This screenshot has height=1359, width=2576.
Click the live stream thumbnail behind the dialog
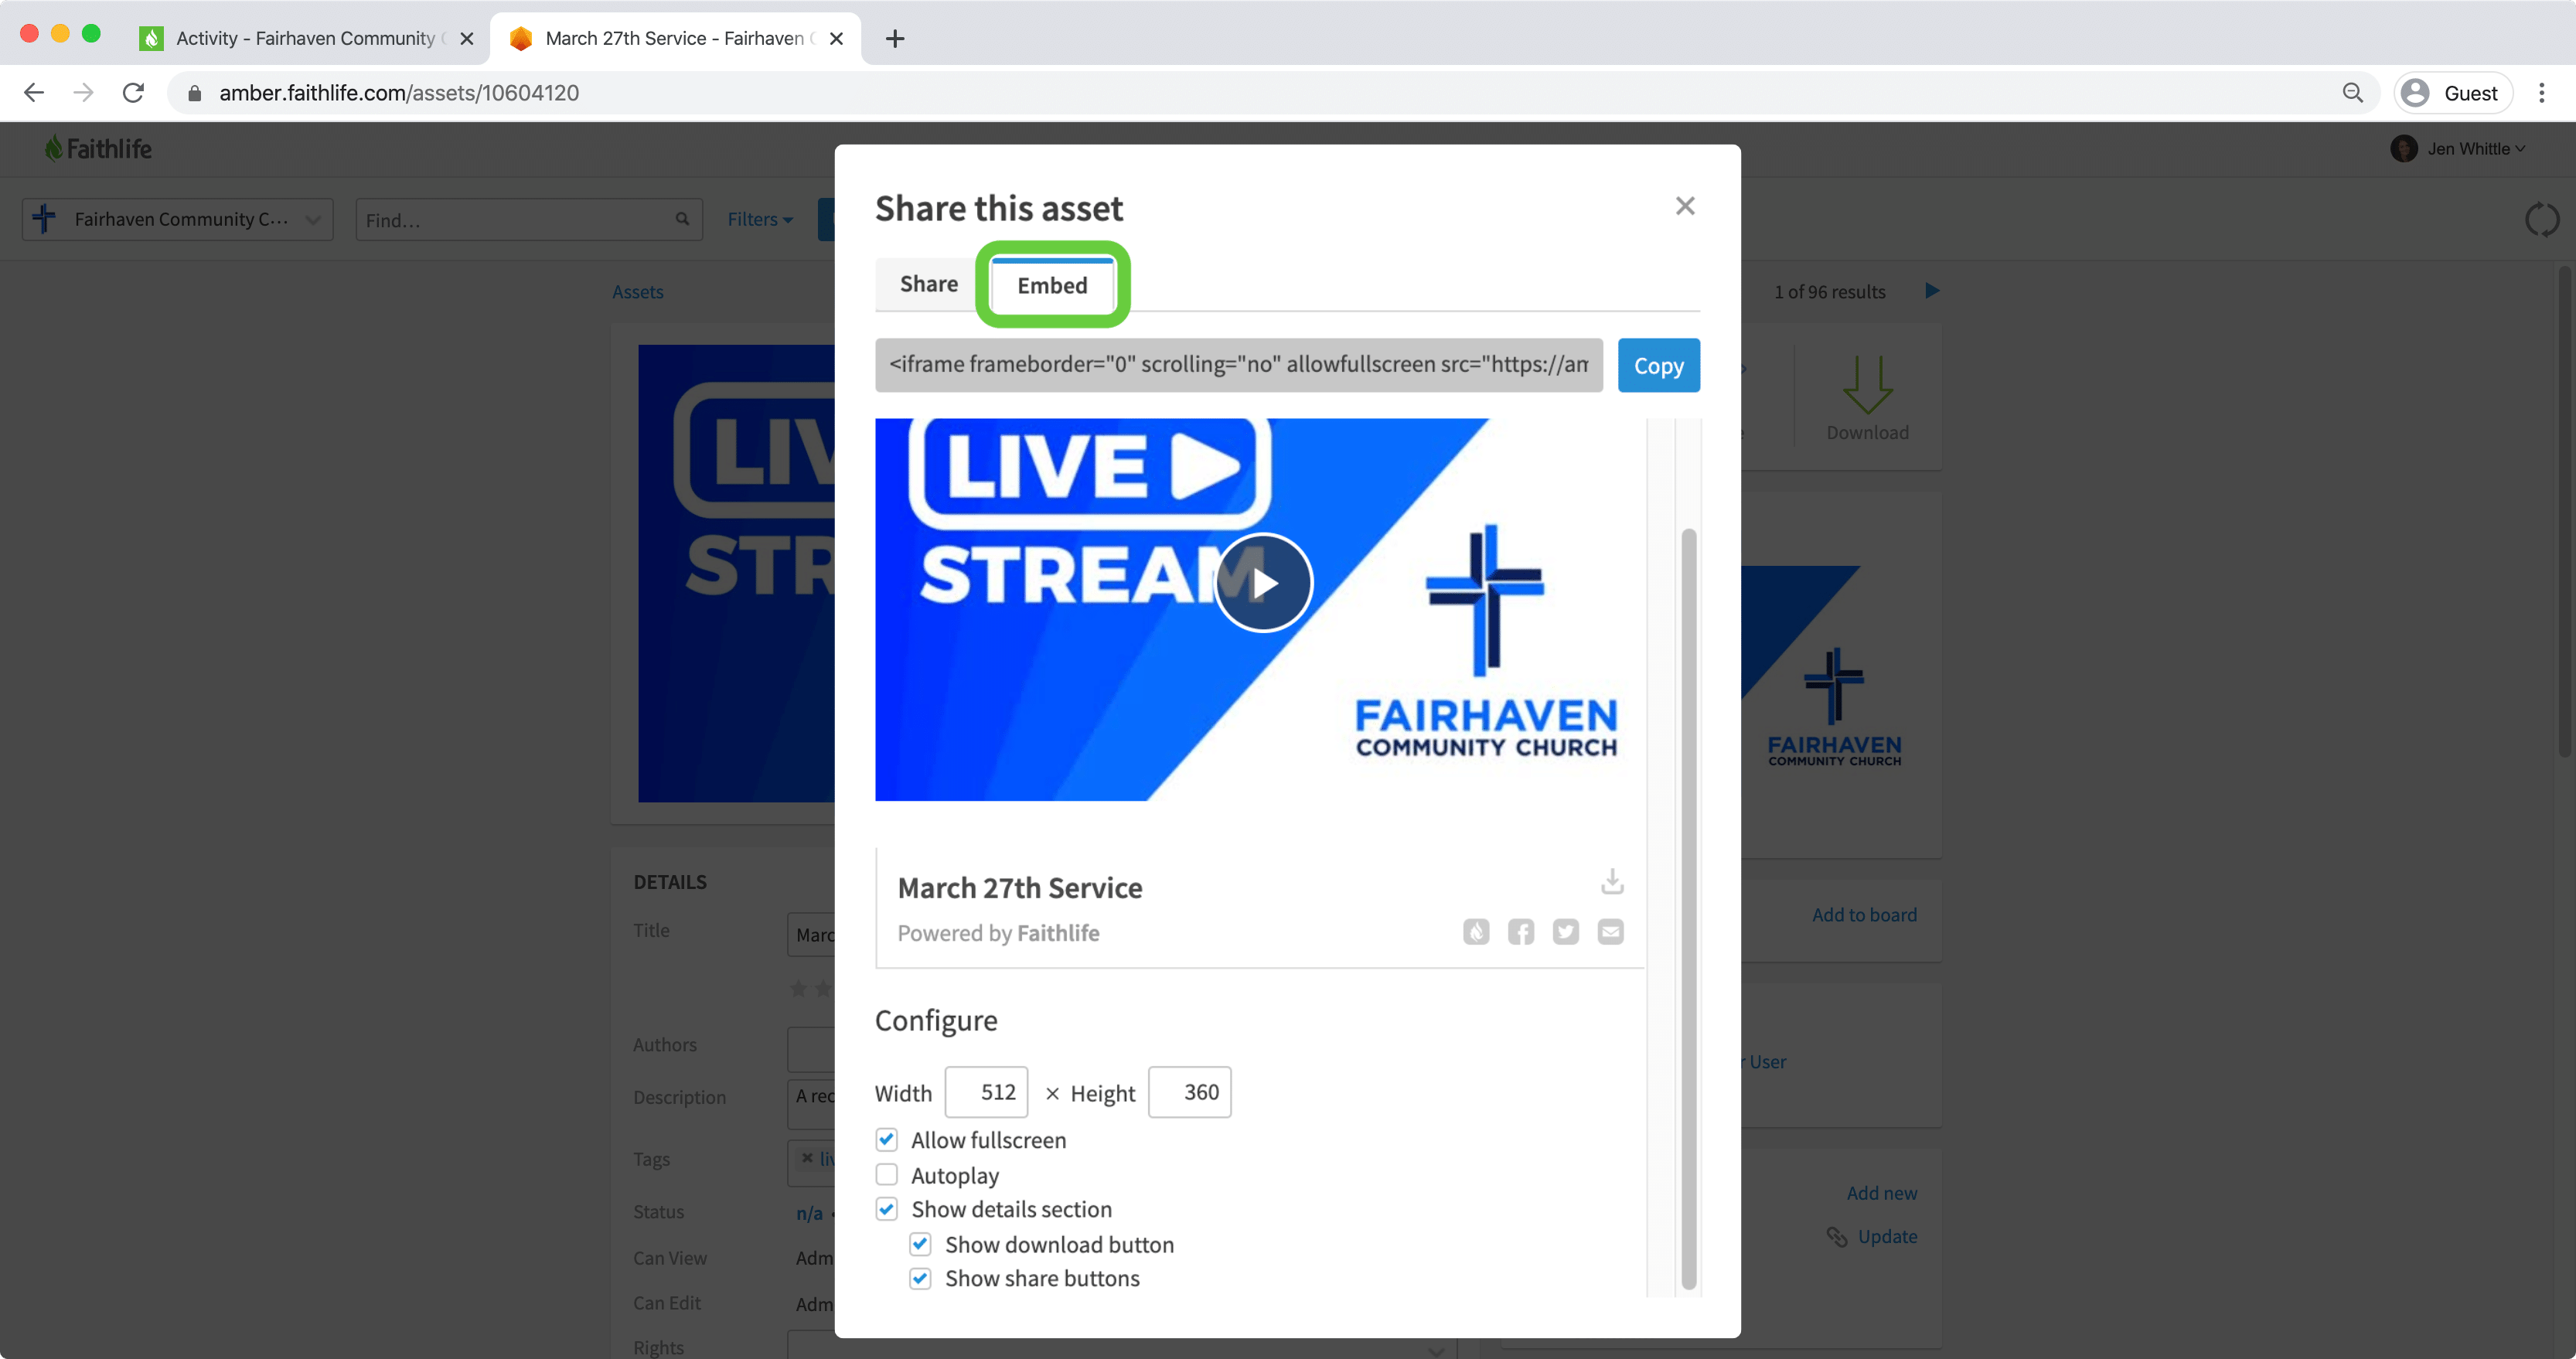point(737,573)
